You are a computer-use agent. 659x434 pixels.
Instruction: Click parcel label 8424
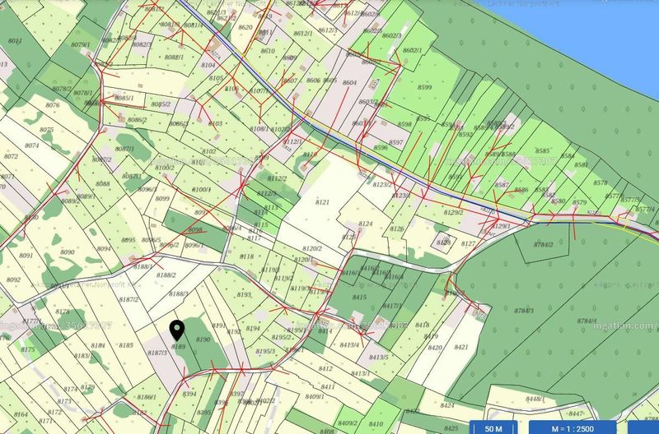tap(447, 405)
